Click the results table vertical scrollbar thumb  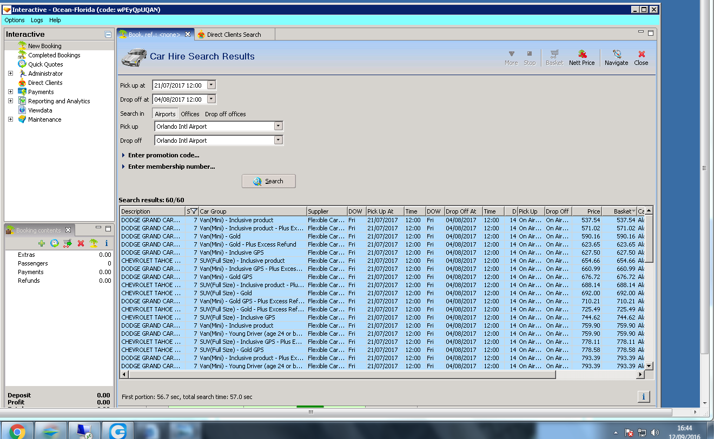pyautogui.click(x=649, y=238)
